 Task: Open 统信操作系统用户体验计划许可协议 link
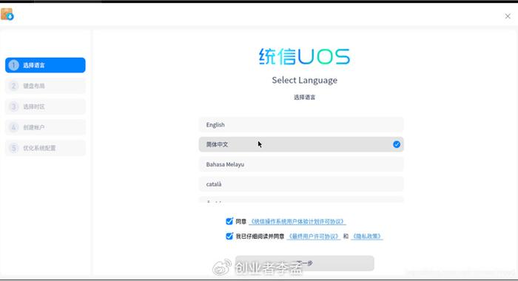pos(297,222)
